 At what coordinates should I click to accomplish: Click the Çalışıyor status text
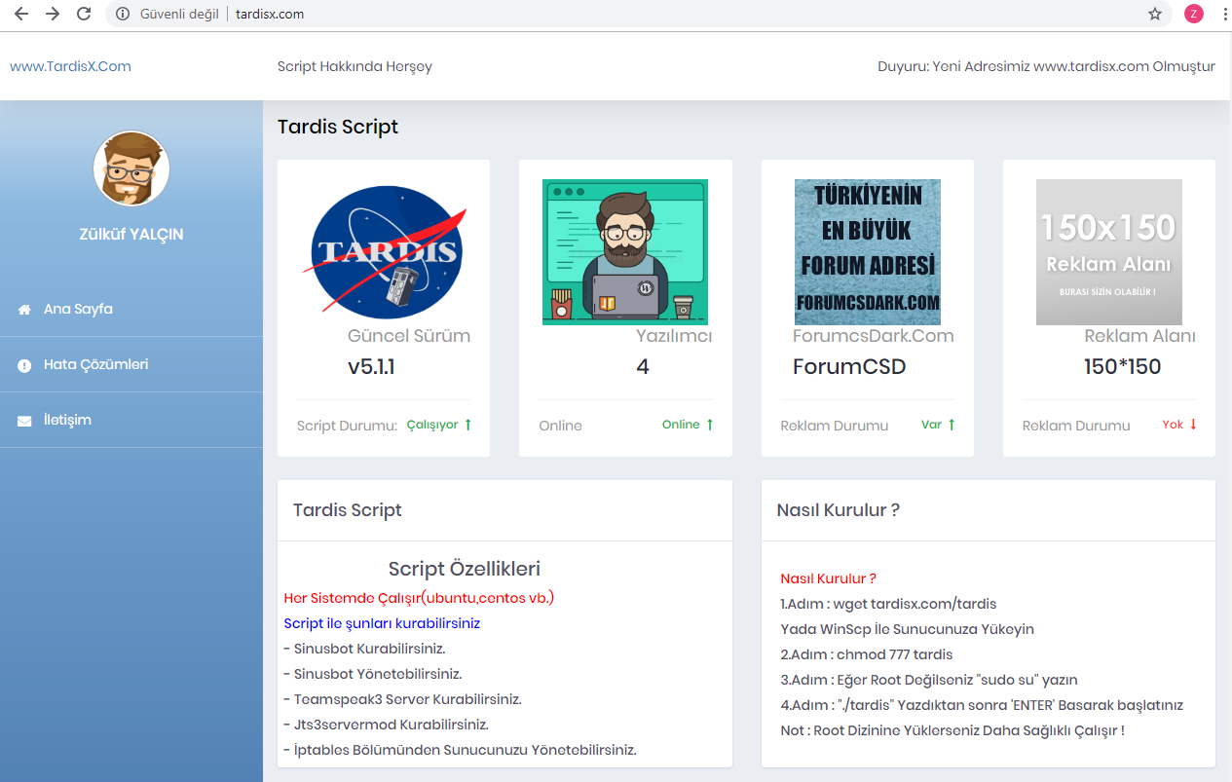coord(432,425)
